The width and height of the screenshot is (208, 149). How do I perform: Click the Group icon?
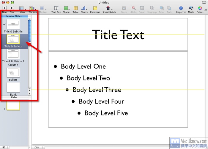(x=142, y=8)
